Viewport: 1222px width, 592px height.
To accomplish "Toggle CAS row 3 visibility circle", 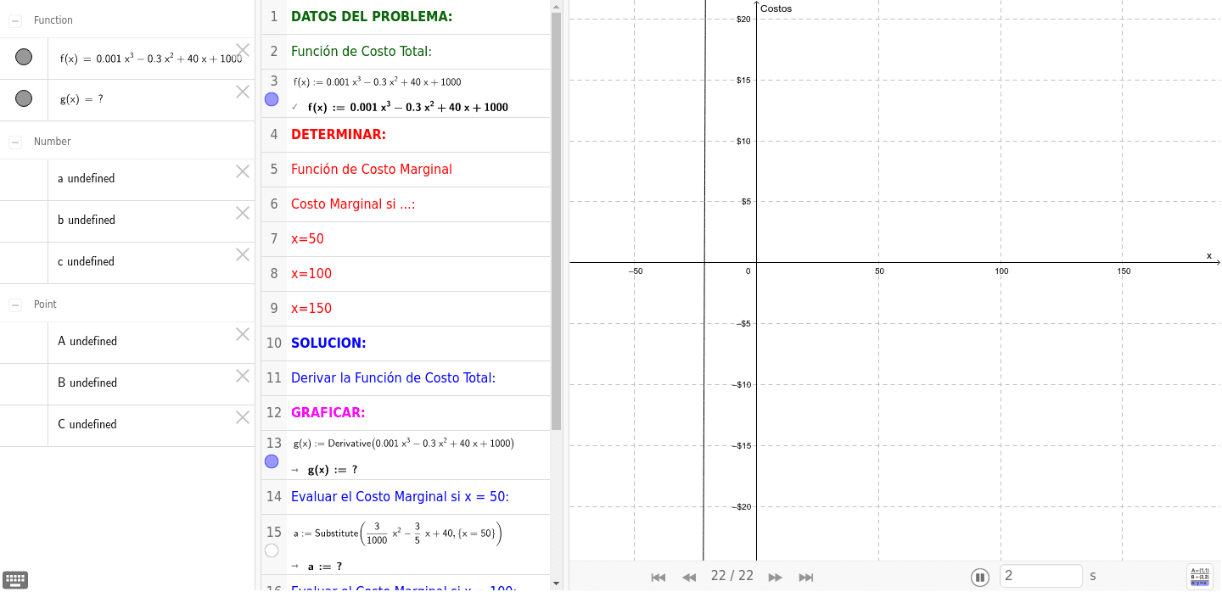I will coord(272,99).
